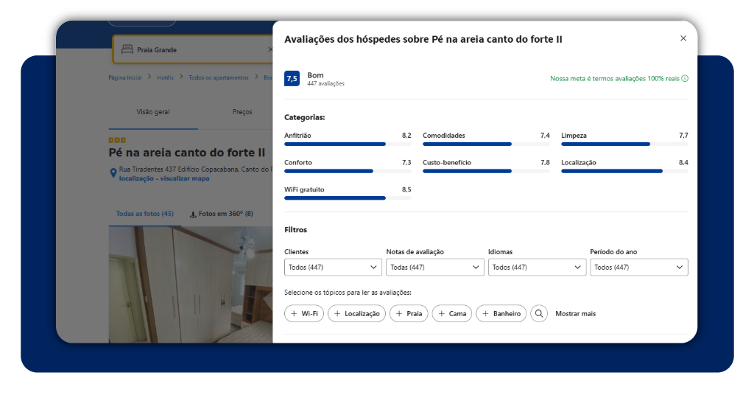Click Mostrar mais topics link
This screenshot has width=754, height=395.
click(x=575, y=314)
